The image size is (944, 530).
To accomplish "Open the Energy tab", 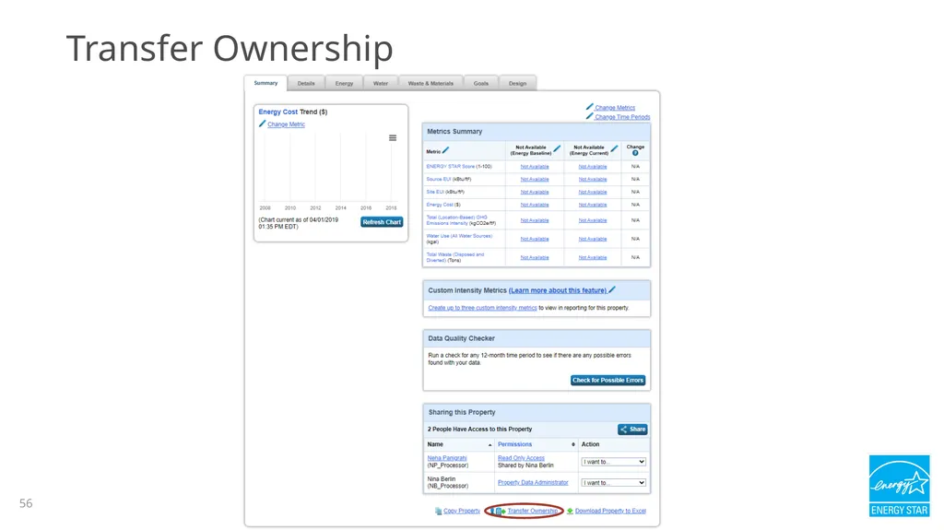I will pyautogui.click(x=345, y=84).
